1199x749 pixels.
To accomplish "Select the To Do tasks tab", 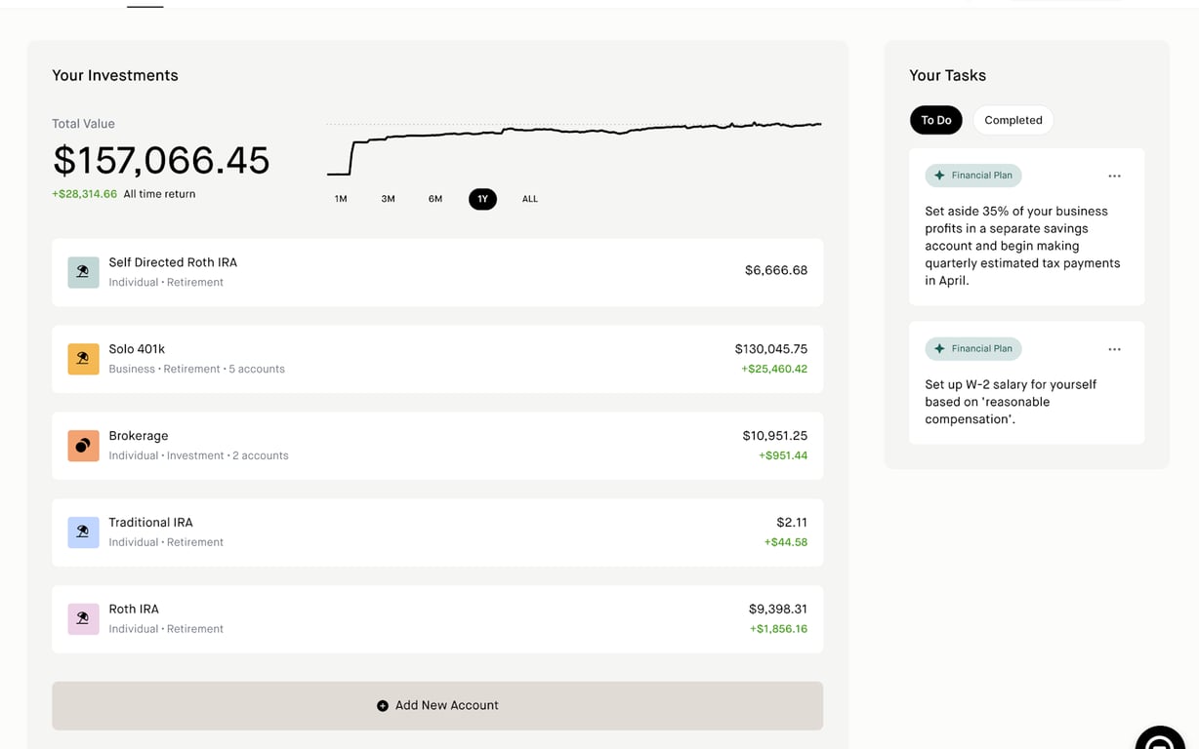I will click(x=935, y=120).
